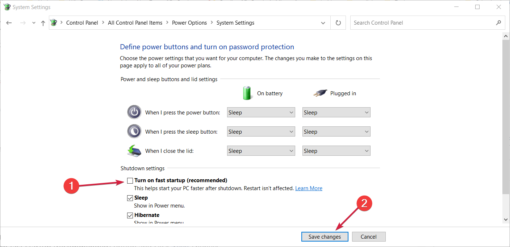Open power button On battery dropdown
Viewport: 510px width, 247px height.
[x=261, y=113]
